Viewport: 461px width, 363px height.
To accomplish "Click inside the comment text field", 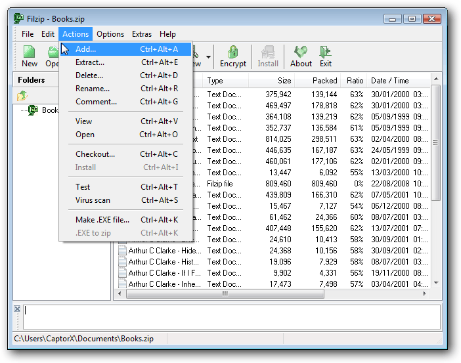I will pyautogui.click(x=232, y=317).
